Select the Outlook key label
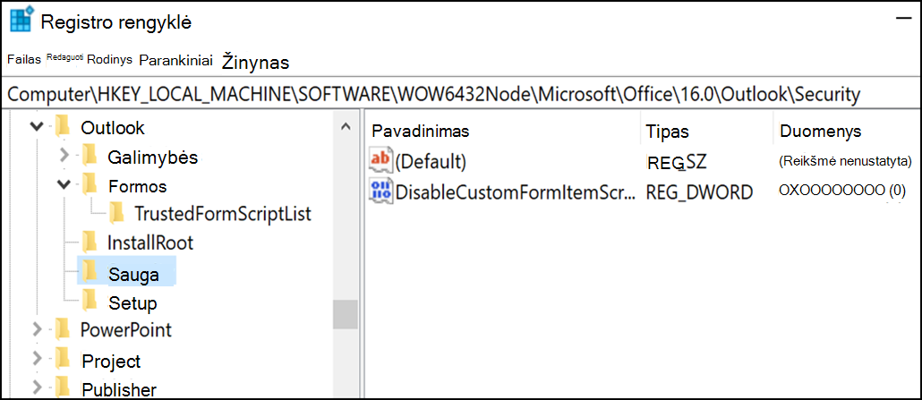 pyautogui.click(x=112, y=128)
